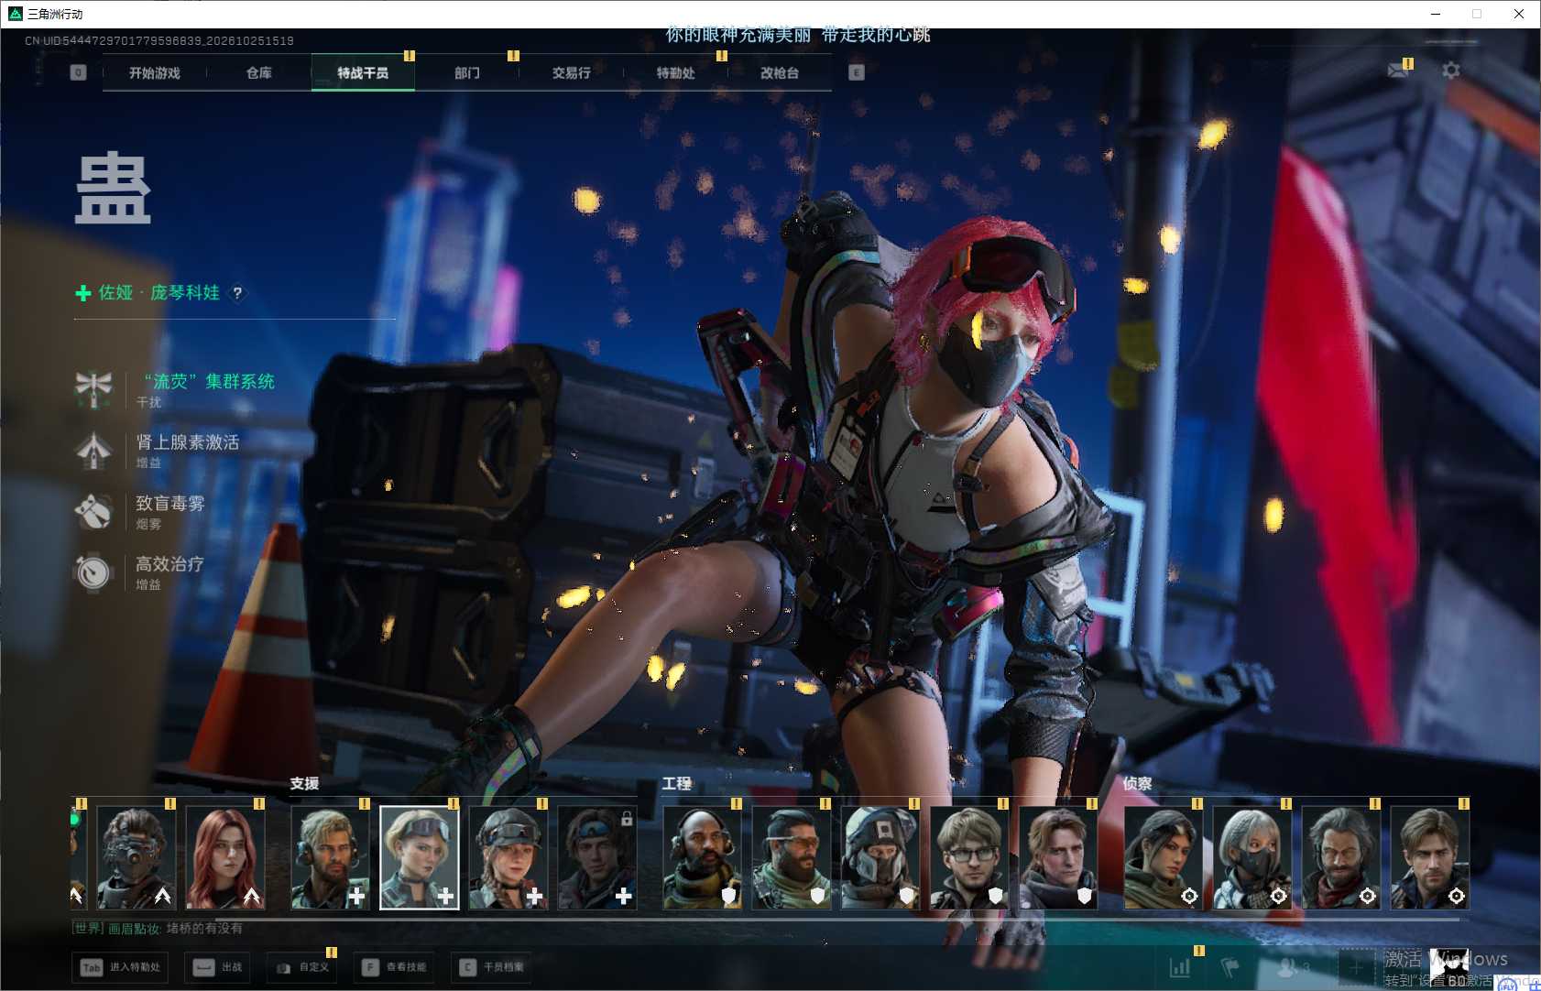The width and height of the screenshot is (1541, 991).
Task: Click the question mark beside 佐娅·庞琴科娃
Action: (x=237, y=293)
